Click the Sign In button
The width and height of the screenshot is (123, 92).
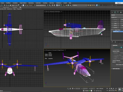pyautogui.click(x=119, y=3)
